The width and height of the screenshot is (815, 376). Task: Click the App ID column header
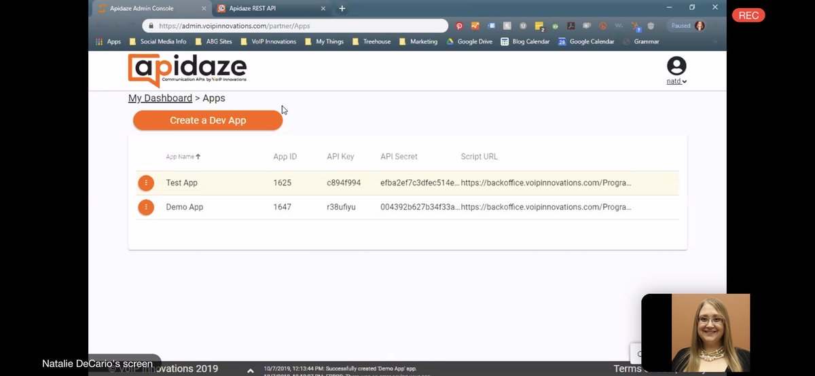click(285, 157)
